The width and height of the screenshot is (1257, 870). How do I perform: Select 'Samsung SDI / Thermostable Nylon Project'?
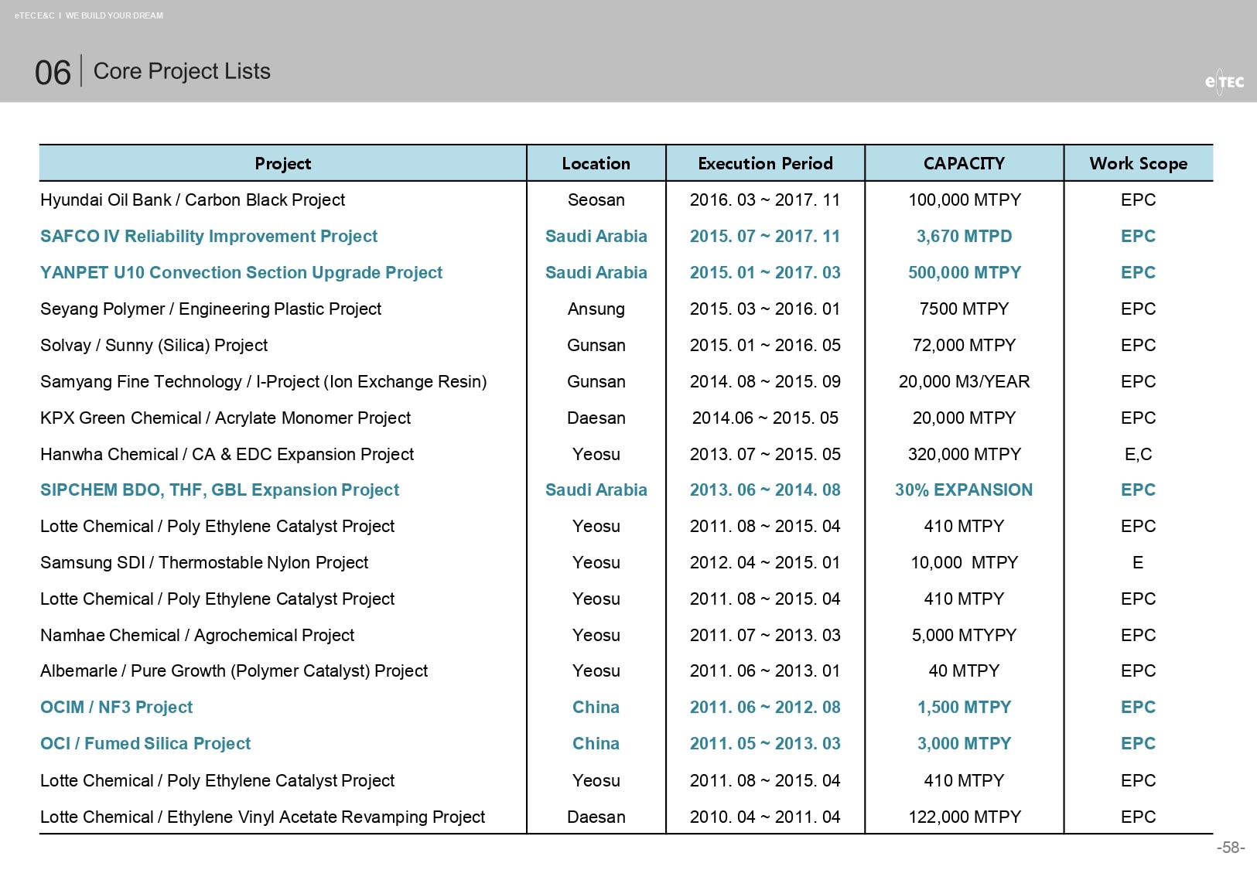(204, 562)
